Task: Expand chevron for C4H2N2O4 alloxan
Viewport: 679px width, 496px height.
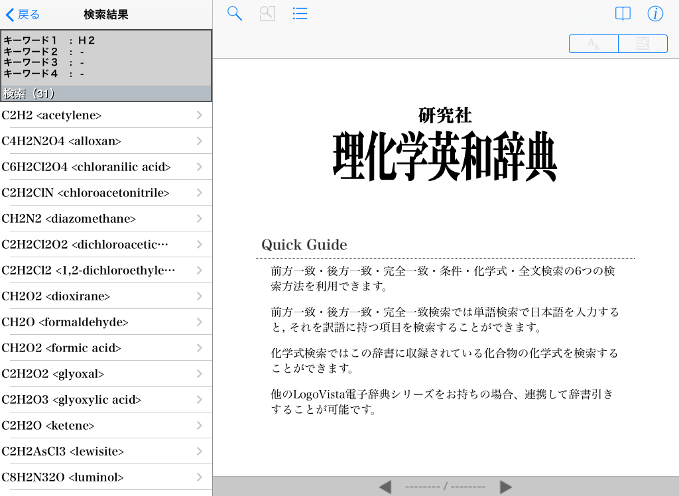Action: [200, 141]
